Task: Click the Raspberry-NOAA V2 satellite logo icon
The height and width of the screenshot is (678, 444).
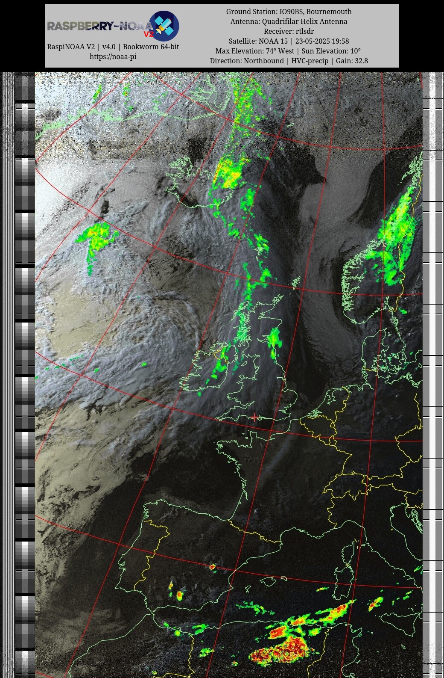Action: (x=164, y=26)
